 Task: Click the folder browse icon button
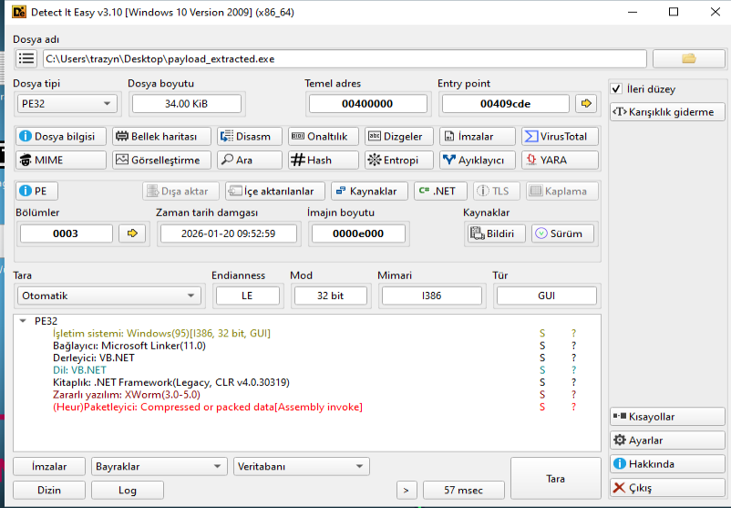point(688,58)
